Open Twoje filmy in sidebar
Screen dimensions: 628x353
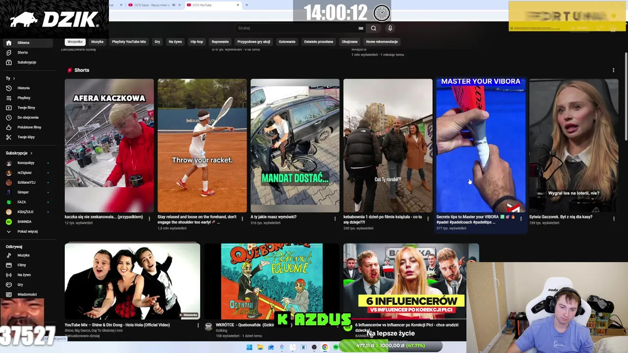coord(27,107)
